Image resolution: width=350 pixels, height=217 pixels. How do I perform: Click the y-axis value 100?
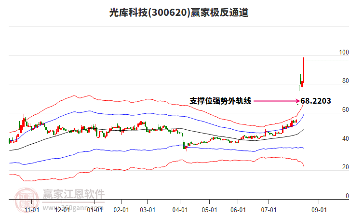point(344,52)
